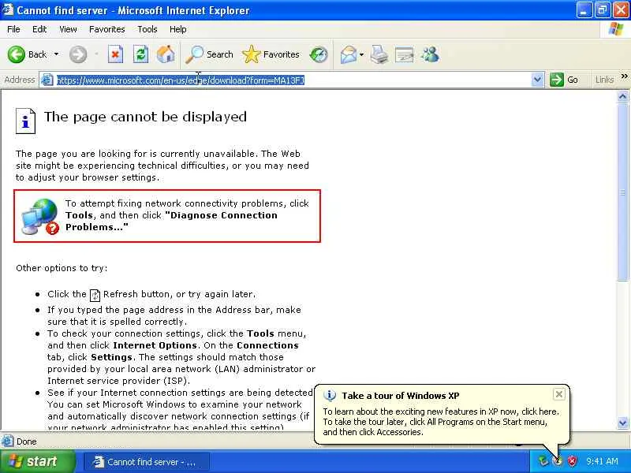Click the Edit page toolbar icon
Viewport: 631px width, 473px height.
[x=405, y=54]
